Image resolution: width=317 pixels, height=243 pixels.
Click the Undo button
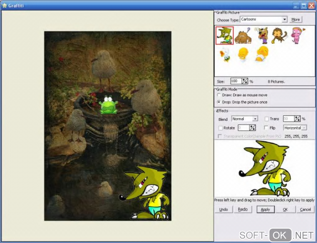click(x=223, y=209)
